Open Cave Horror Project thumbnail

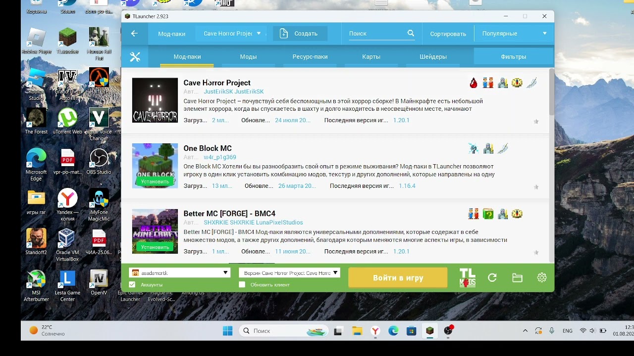[x=155, y=100]
